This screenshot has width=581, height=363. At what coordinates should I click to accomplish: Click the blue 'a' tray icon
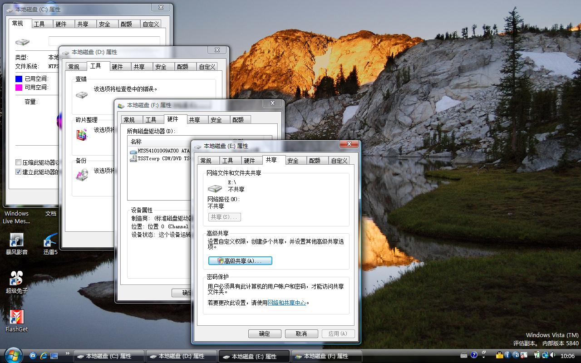516,355
